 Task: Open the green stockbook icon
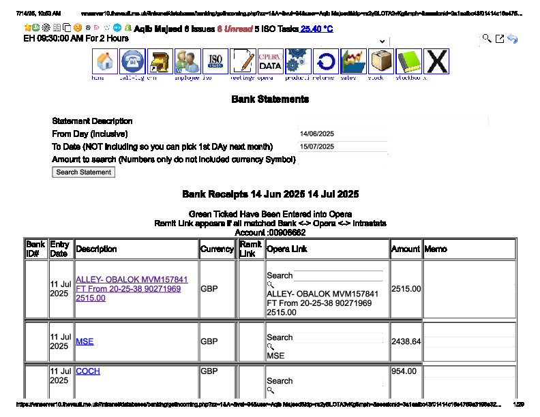(408, 61)
